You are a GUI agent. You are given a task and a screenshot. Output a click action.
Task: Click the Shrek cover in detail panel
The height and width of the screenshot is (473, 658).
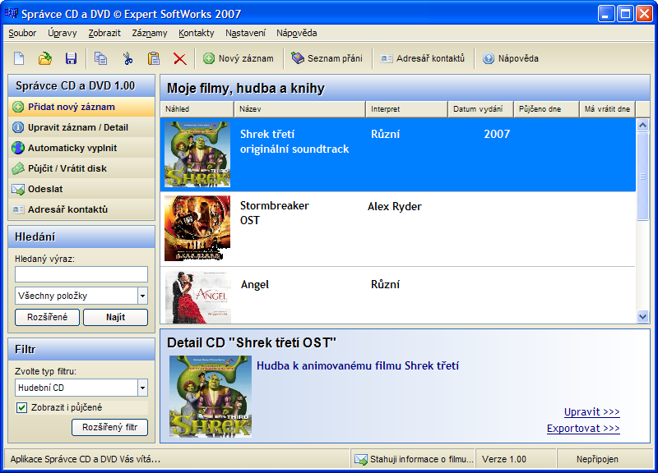[211, 397]
